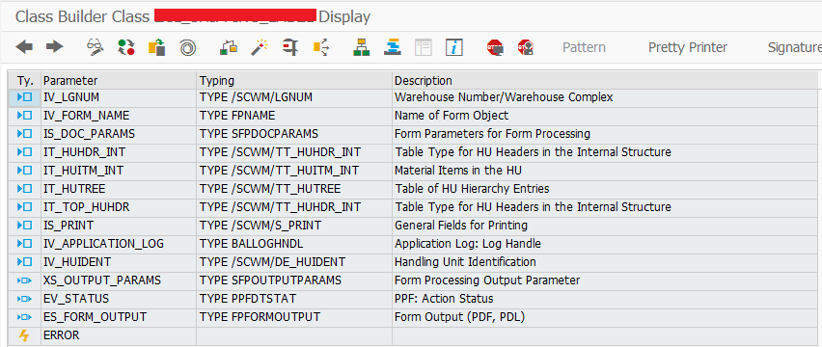Select the ERROR exception cell

tap(119, 335)
